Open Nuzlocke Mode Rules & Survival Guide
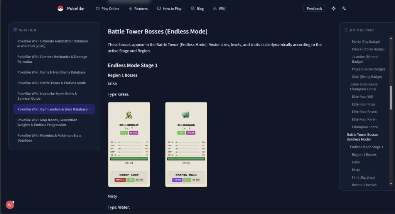Viewport: 395px width, 214px height. coord(47,96)
